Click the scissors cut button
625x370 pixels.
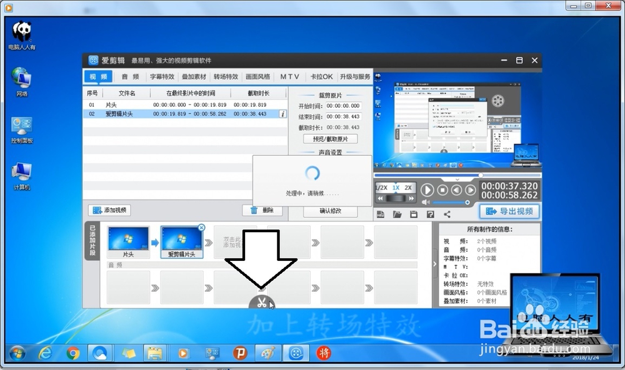point(261,303)
